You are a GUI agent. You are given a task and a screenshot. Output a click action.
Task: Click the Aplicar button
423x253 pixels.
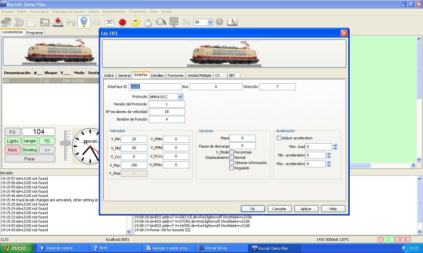pos(306,209)
